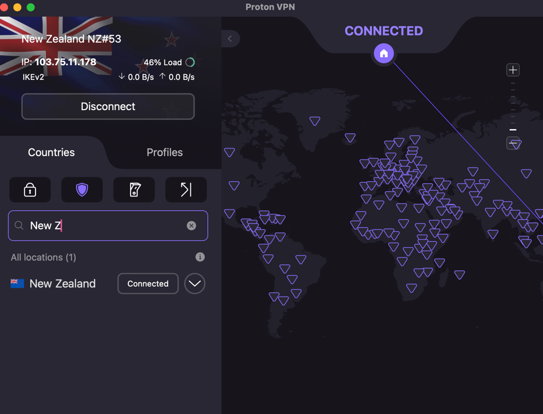
Task: Click the 46% Load text
Action: pyautogui.click(x=163, y=62)
